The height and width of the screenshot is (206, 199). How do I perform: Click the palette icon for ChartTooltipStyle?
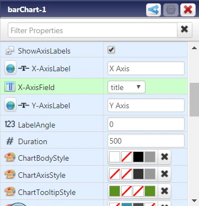pos(10,192)
